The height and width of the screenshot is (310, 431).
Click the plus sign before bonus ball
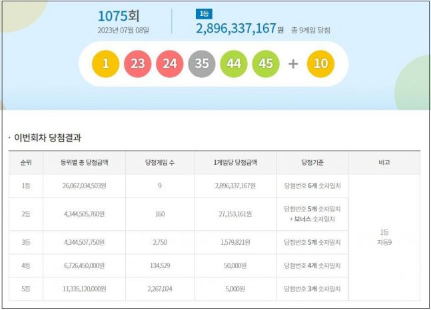click(x=293, y=64)
